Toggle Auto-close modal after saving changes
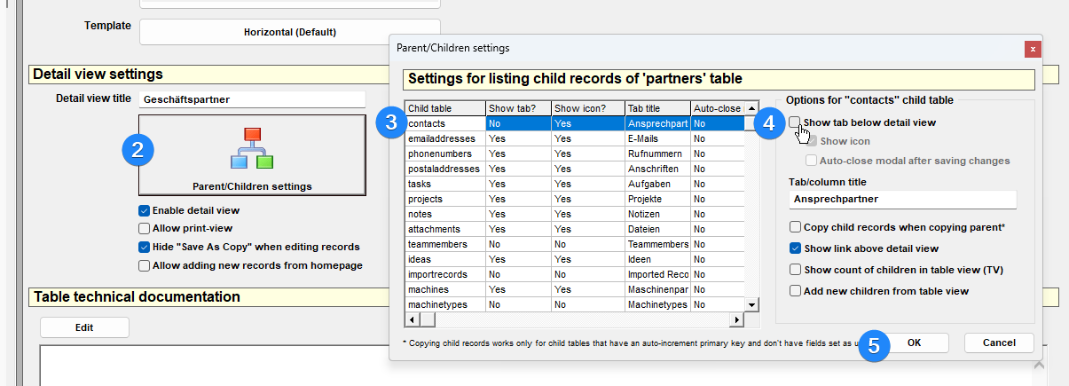 click(x=812, y=161)
